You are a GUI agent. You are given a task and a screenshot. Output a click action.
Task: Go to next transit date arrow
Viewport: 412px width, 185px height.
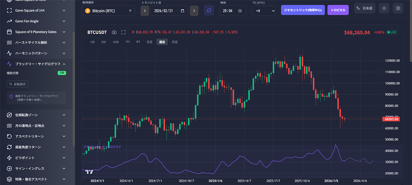[x=194, y=11]
